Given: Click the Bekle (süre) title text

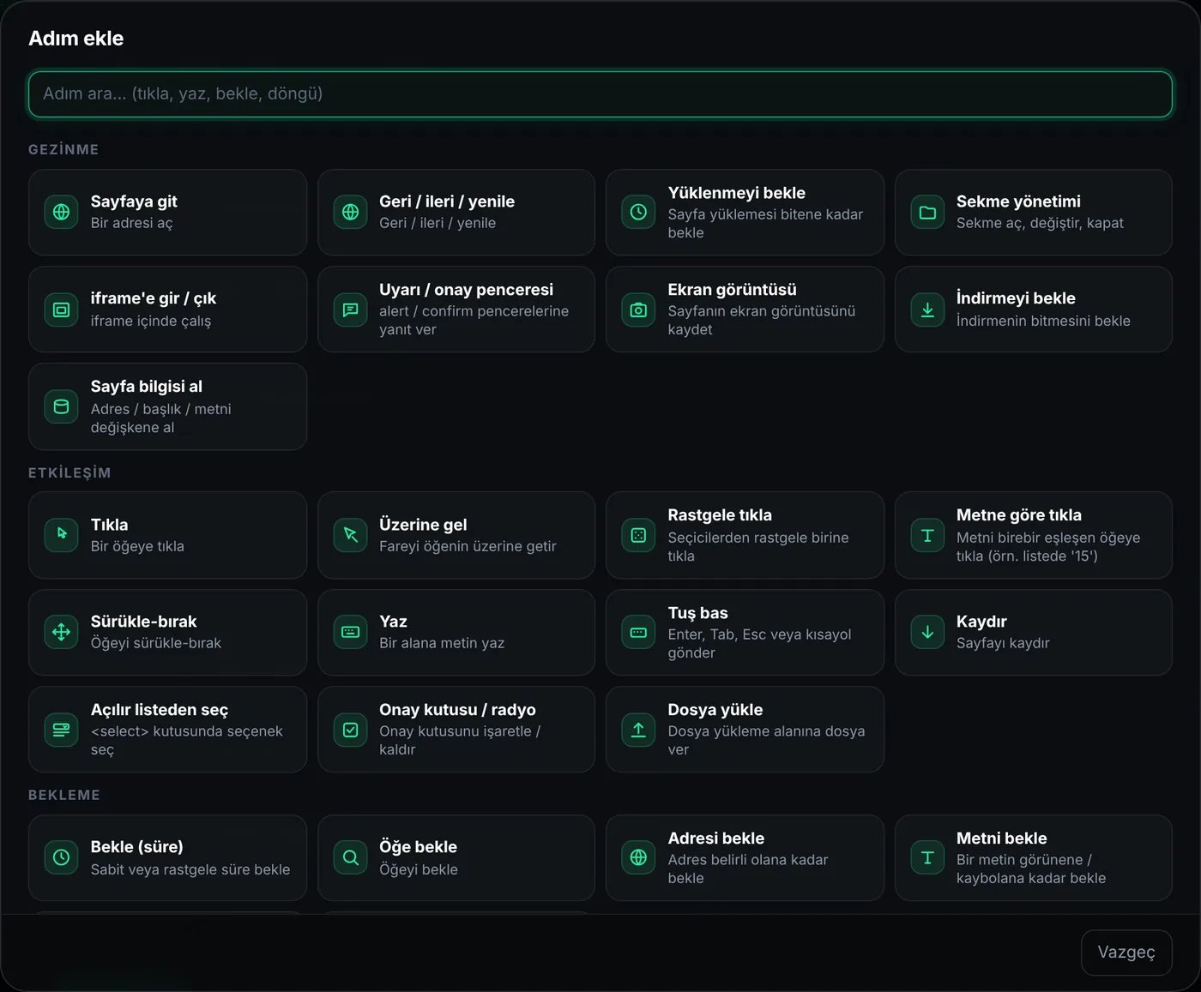Looking at the screenshot, I should pos(137,847).
